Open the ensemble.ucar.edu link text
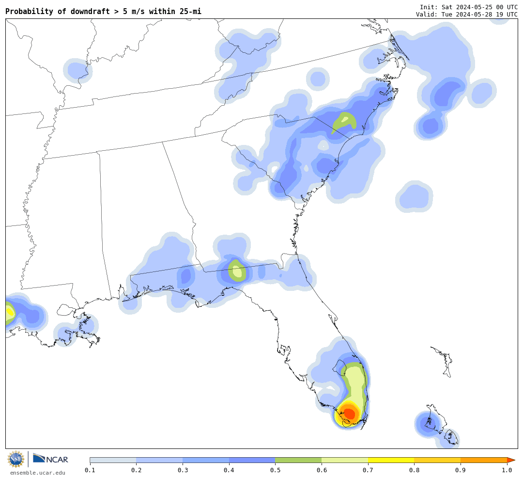Image resolution: width=523 pixels, height=479 pixels. tap(38, 473)
